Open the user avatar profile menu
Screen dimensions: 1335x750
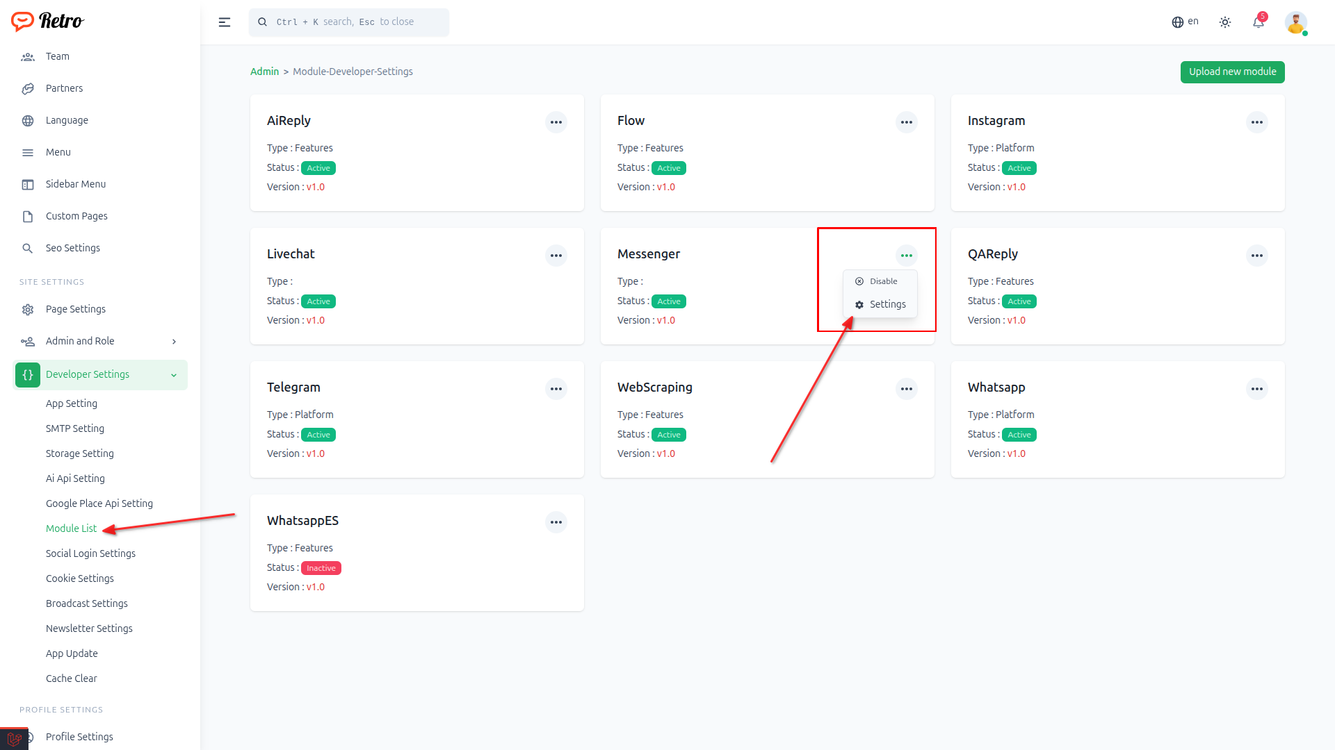[x=1295, y=22]
